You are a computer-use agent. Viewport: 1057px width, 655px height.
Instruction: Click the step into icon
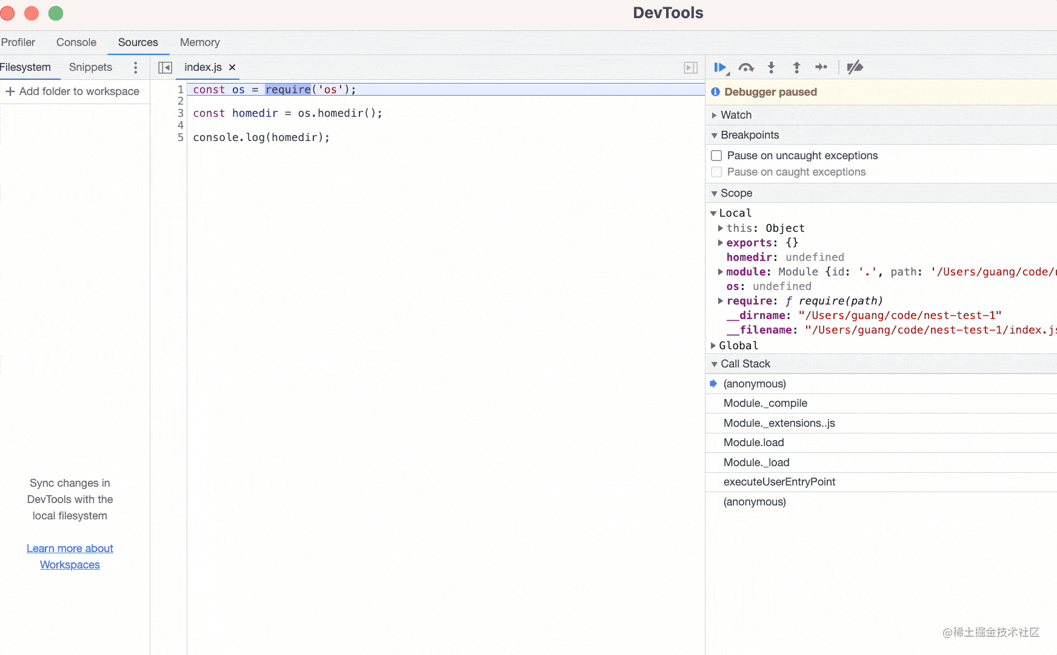pyautogui.click(x=771, y=67)
